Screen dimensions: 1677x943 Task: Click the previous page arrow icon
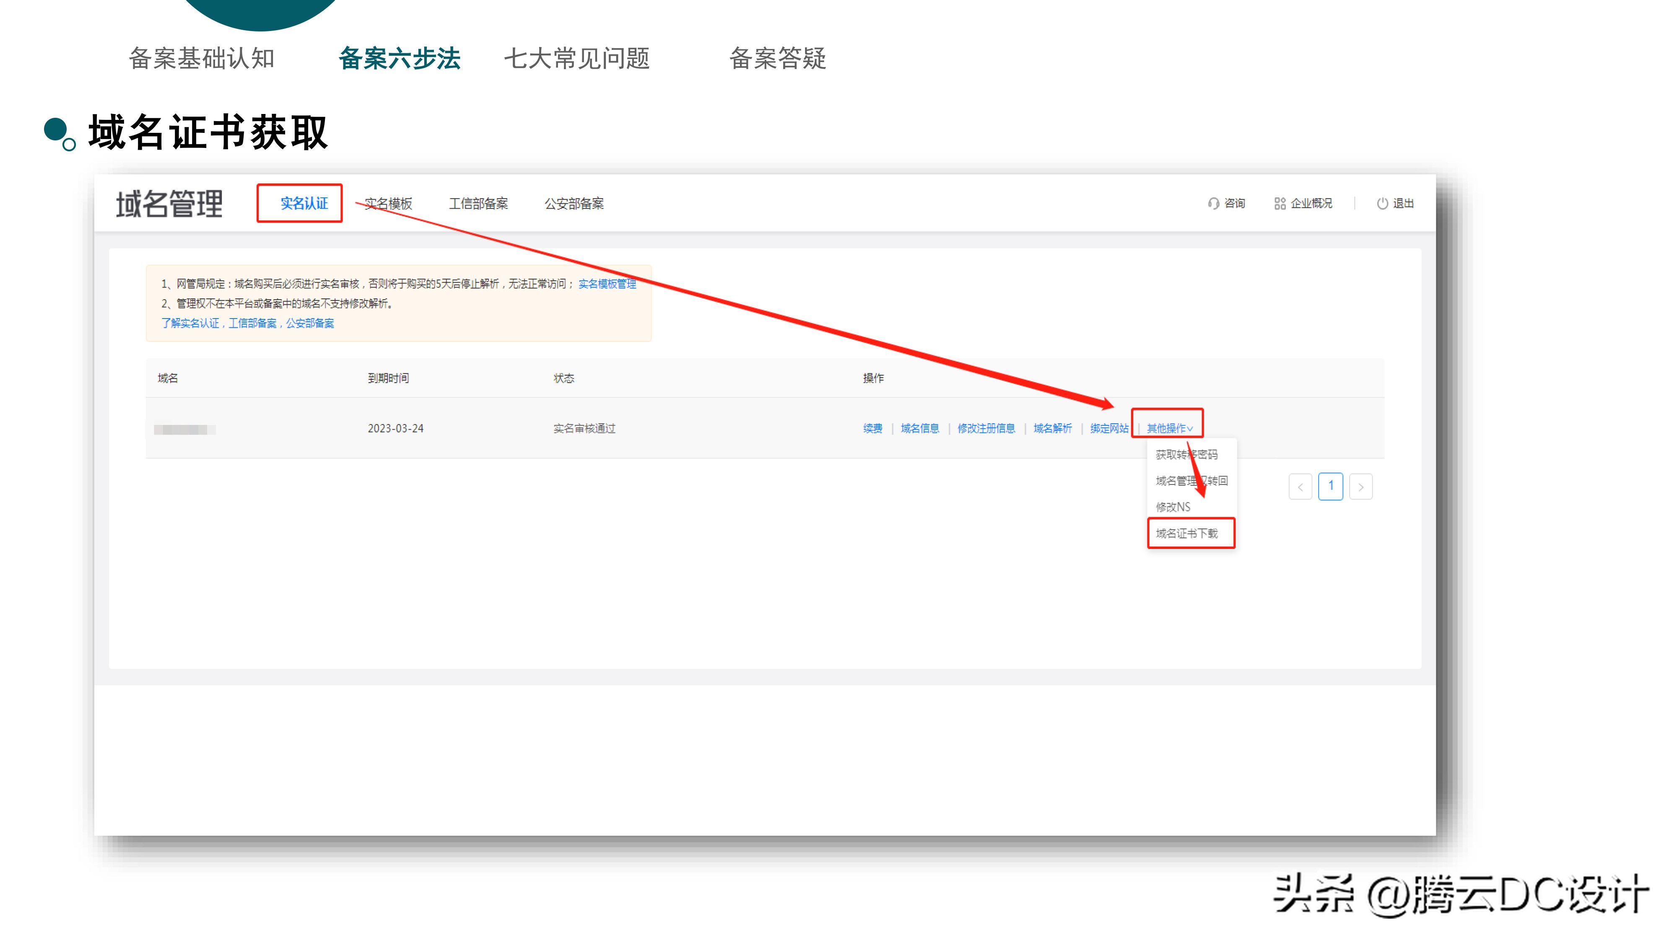click(x=1301, y=486)
